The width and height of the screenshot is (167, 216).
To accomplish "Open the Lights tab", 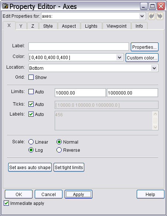I will pyautogui.click(x=91, y=26).
